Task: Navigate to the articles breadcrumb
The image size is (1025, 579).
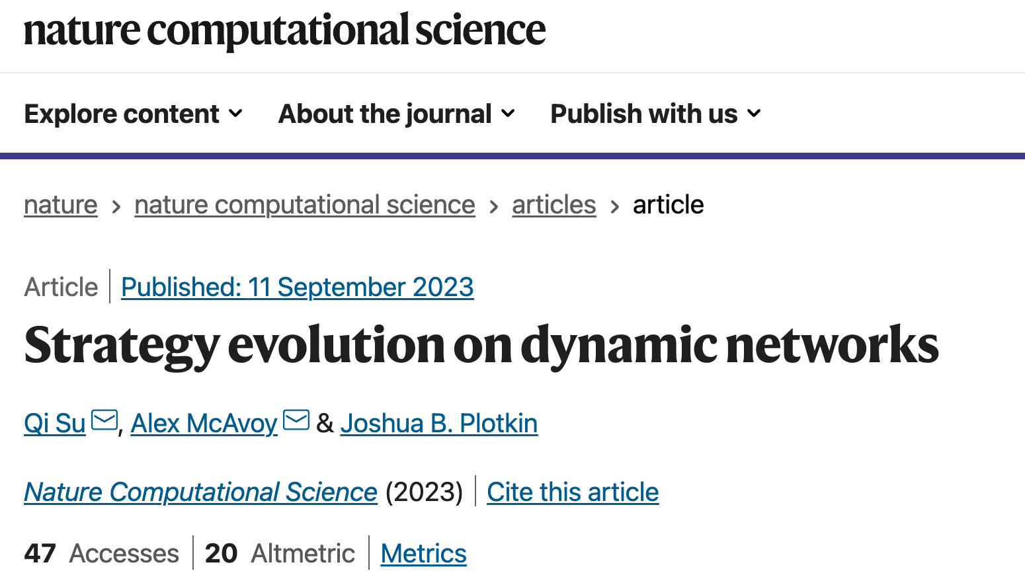Action: [x=554, y=205]
